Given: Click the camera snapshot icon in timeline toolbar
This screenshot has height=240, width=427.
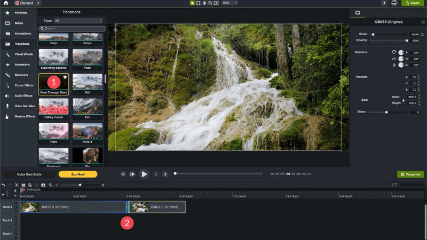Looking at the screenshot, I should (x=43, y=185).
